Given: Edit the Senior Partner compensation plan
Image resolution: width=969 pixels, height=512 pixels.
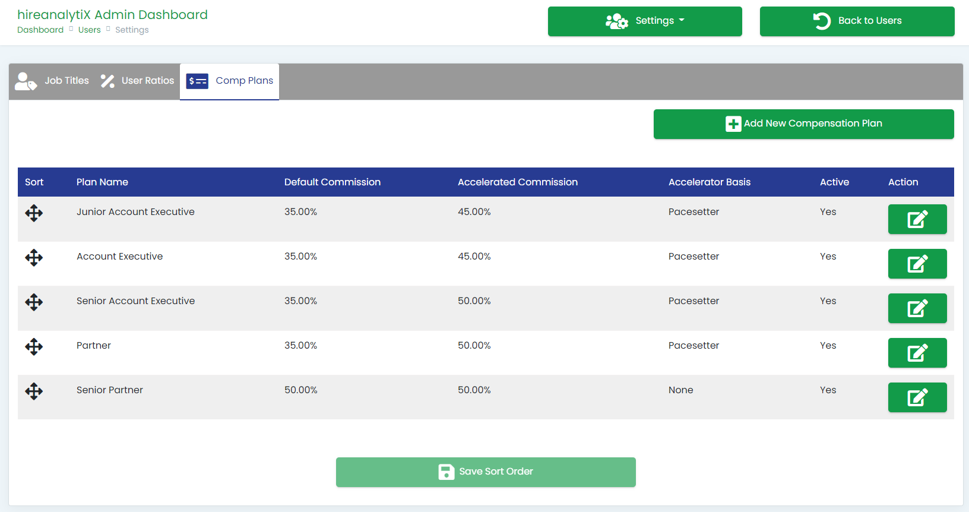Looking at the screenshot, I should [x=917, y=397].
